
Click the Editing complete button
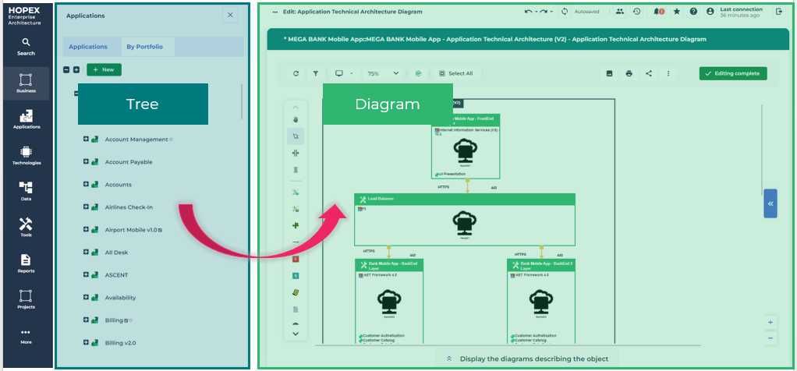click(x=733, y=73)
